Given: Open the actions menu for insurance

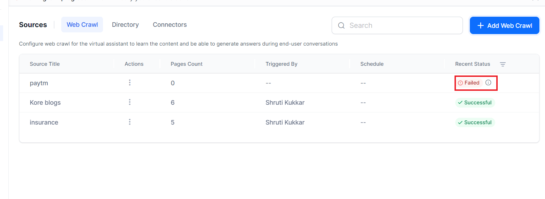Looking at the screenshot, I should pos(129,122).
